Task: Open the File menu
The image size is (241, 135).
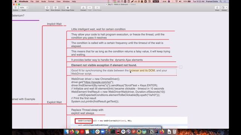Action: point(32,1)
